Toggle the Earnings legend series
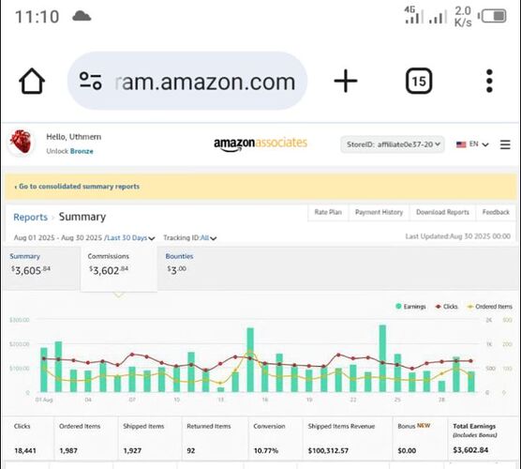 410,307
